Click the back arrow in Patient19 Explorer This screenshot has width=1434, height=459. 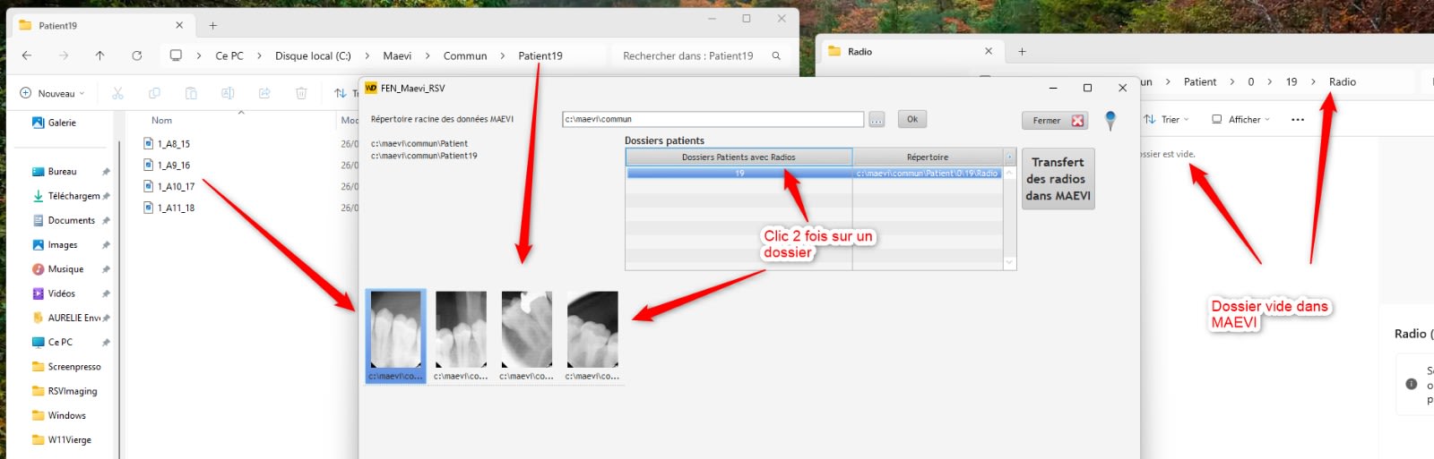[27, 55]
